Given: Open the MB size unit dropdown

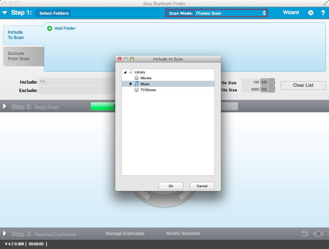Looking at the screenshot, I should point(272,82).
